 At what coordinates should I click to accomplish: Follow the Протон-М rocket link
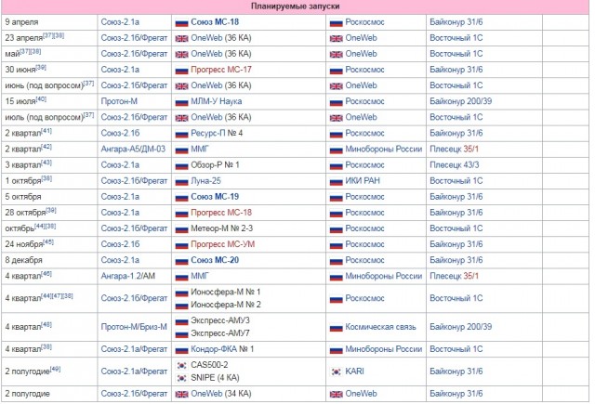click(119, 101)
